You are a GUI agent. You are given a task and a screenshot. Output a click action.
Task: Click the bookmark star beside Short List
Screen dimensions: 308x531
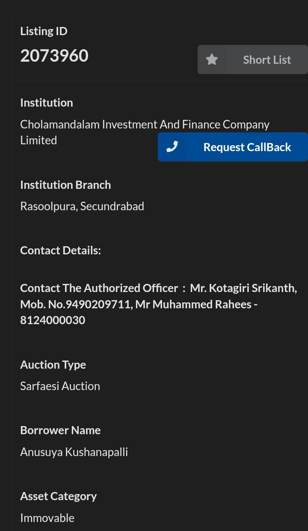click(212, 60)
